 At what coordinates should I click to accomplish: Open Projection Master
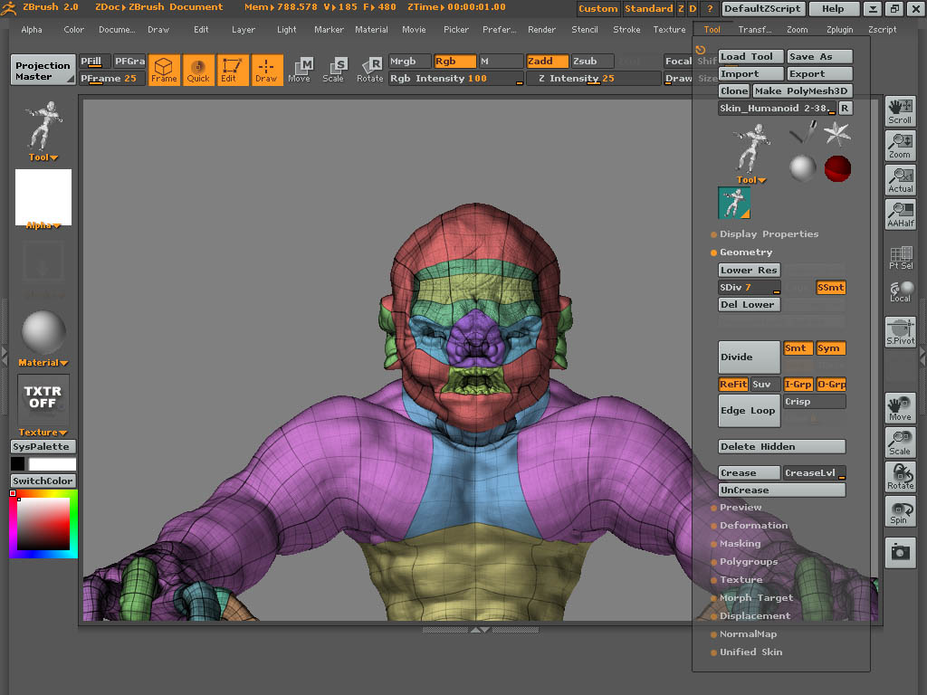pos(43,71)
